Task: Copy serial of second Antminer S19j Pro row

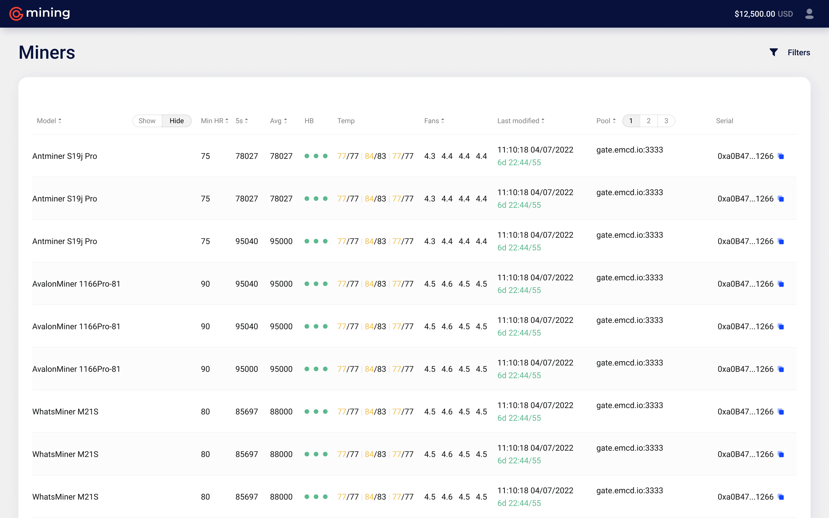Action: [781, 199]
